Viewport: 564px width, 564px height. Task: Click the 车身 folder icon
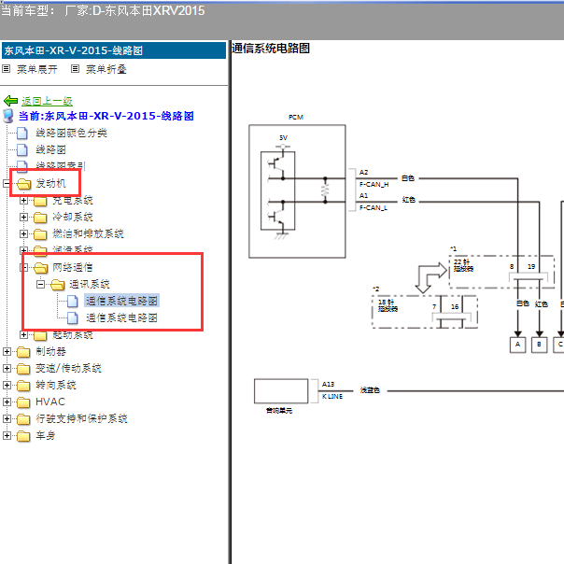23,436
